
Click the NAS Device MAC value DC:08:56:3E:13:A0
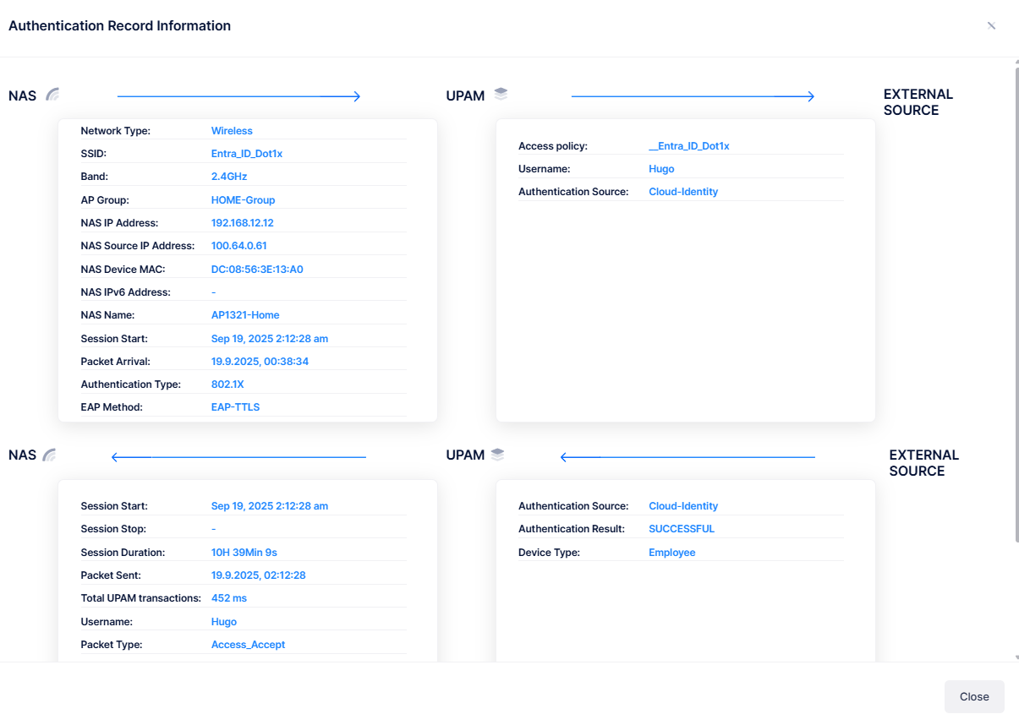point(257,270)
